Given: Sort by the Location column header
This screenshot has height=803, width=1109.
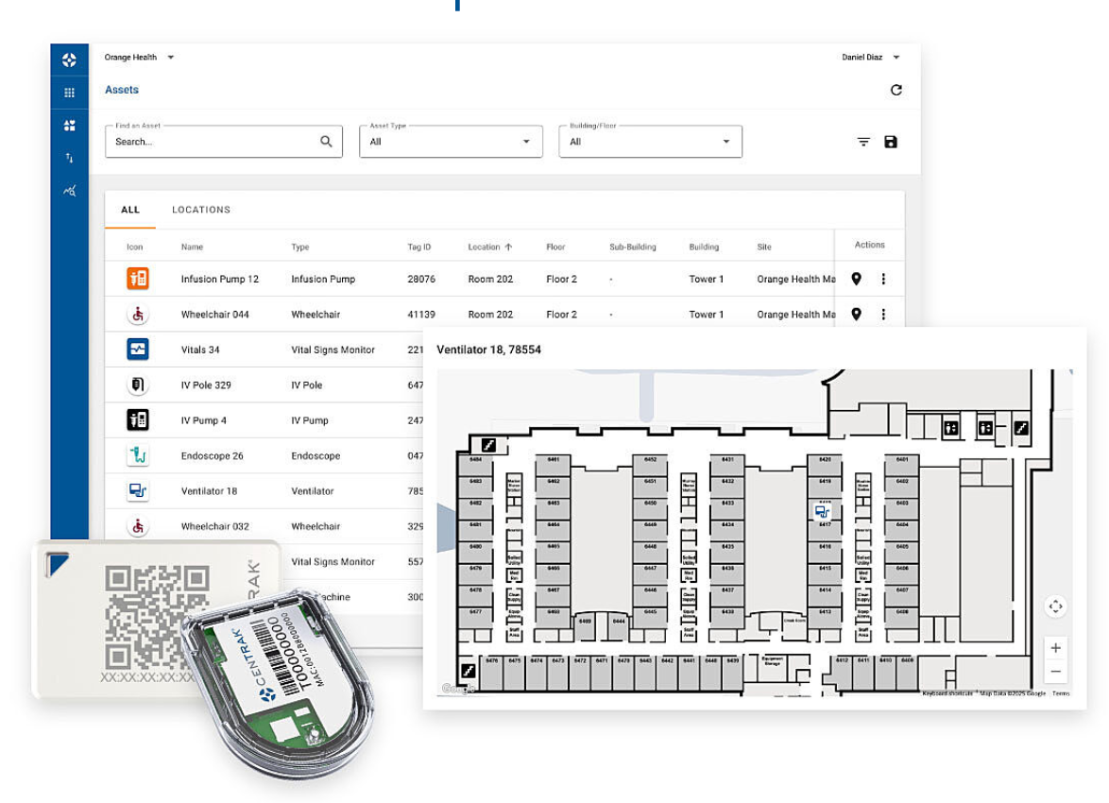Looking at the screenshot, I should pos(489,247).
